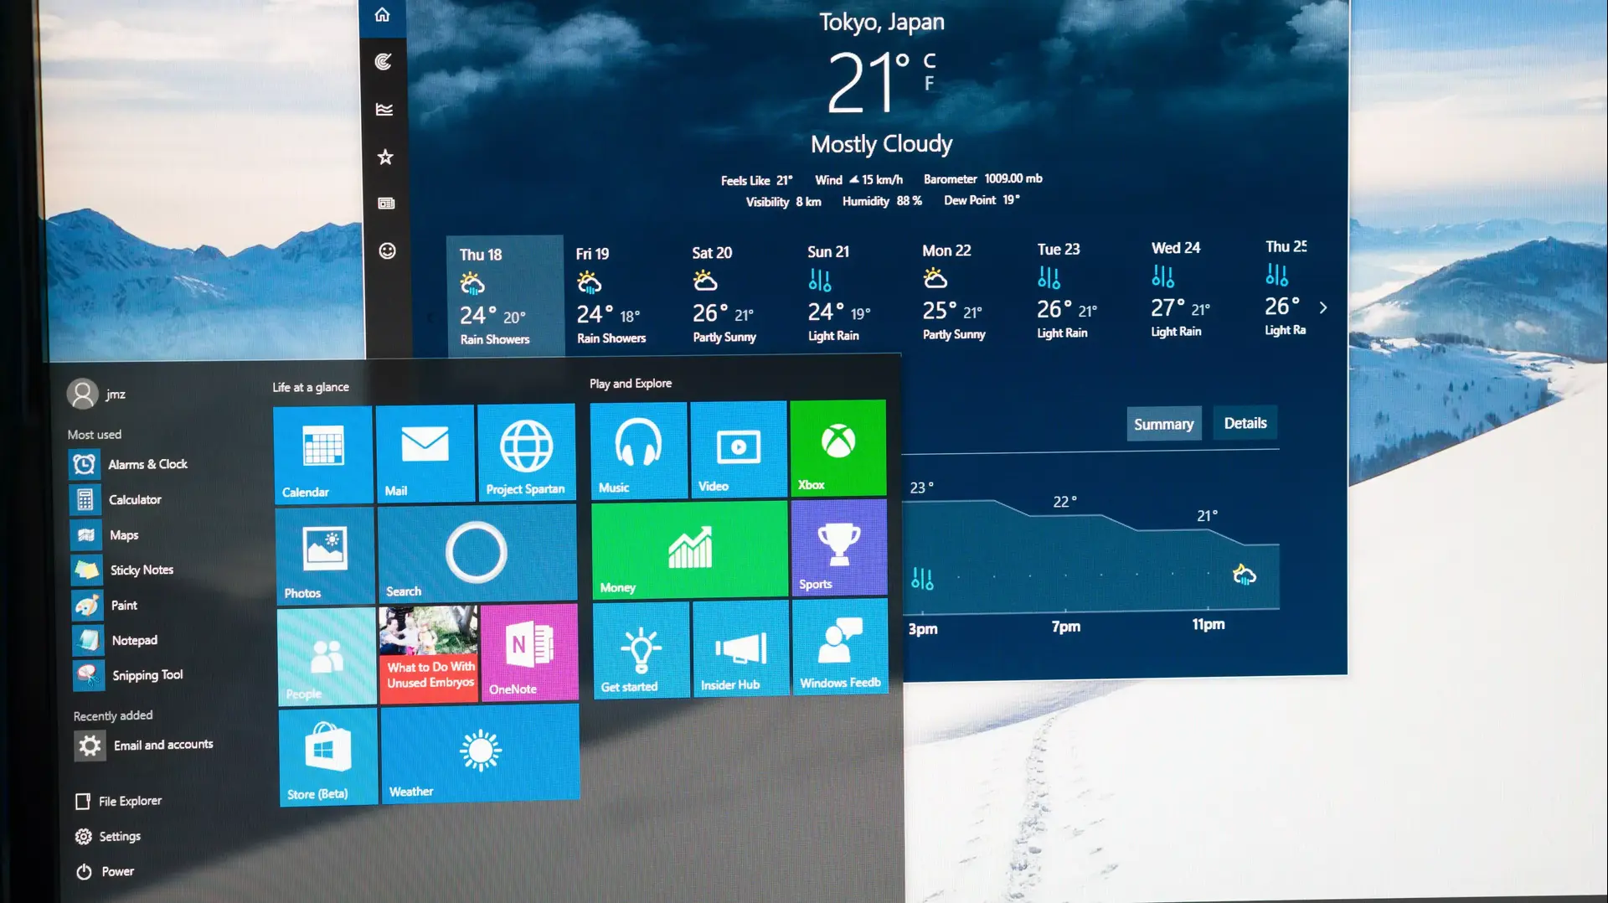Click the Power button in Start menu

[105, 872]
